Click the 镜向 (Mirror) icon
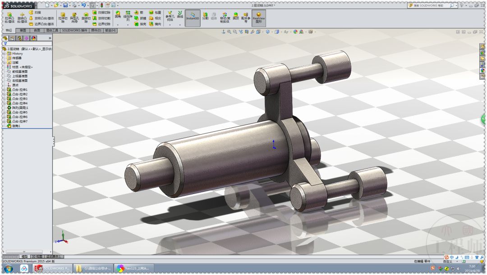Screen dimensions: 487x275 point(152,24)
